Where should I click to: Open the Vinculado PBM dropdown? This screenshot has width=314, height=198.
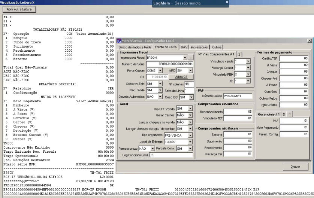[x=248, y=74]
